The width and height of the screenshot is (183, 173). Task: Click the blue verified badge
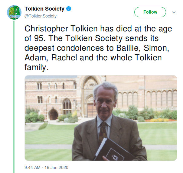69,9
